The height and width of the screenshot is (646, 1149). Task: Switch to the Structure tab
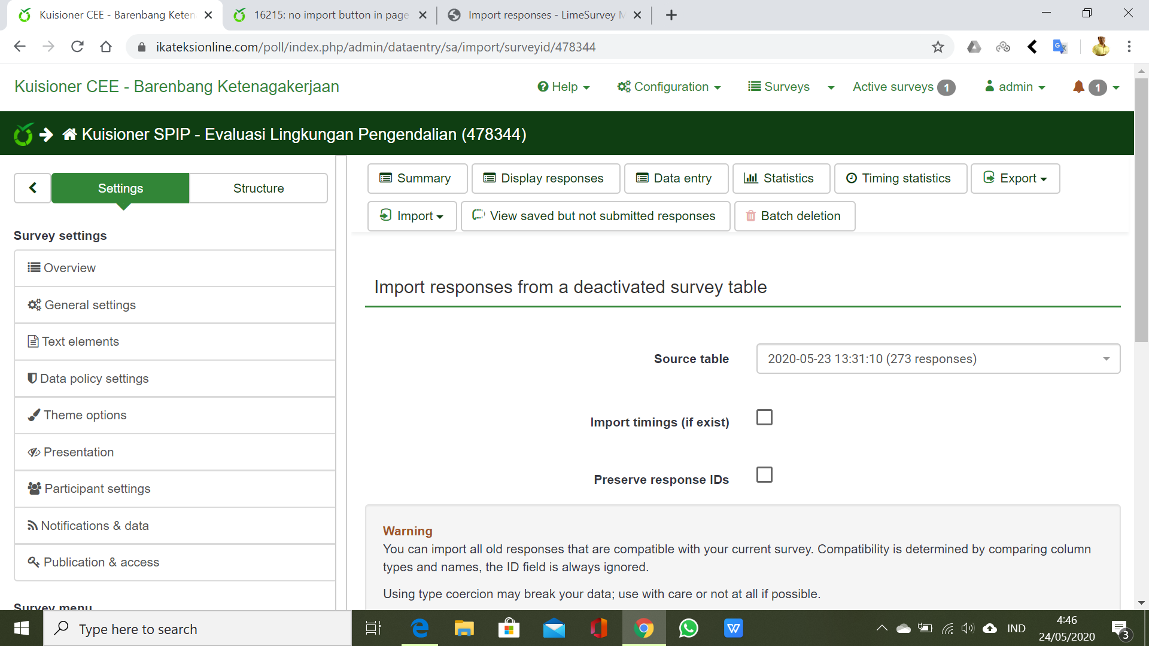pos(259,188)
